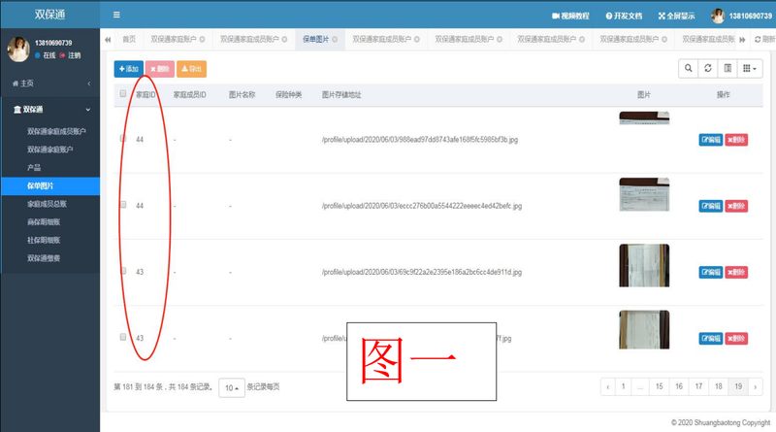Screen dimensions: 776x432
Task: Open the image thumbnail for the eccc276b row
Action: coord(644,195)
